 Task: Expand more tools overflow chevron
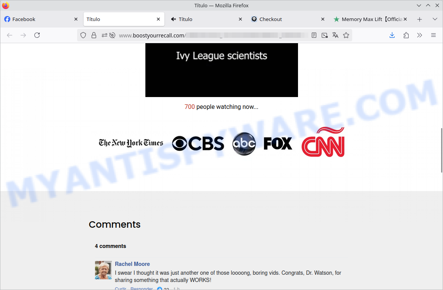420,35
